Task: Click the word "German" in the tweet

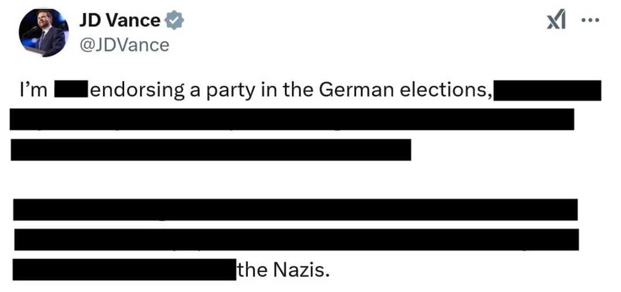Action: (351, 91)
